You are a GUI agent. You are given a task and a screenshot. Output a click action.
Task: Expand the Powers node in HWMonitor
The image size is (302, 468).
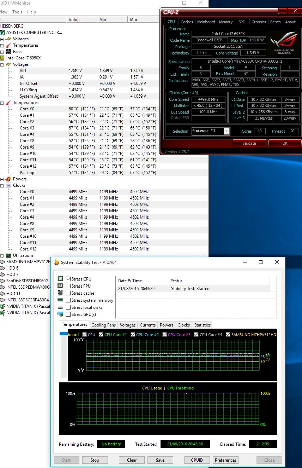pyautogui.click(x=2, y=179)
